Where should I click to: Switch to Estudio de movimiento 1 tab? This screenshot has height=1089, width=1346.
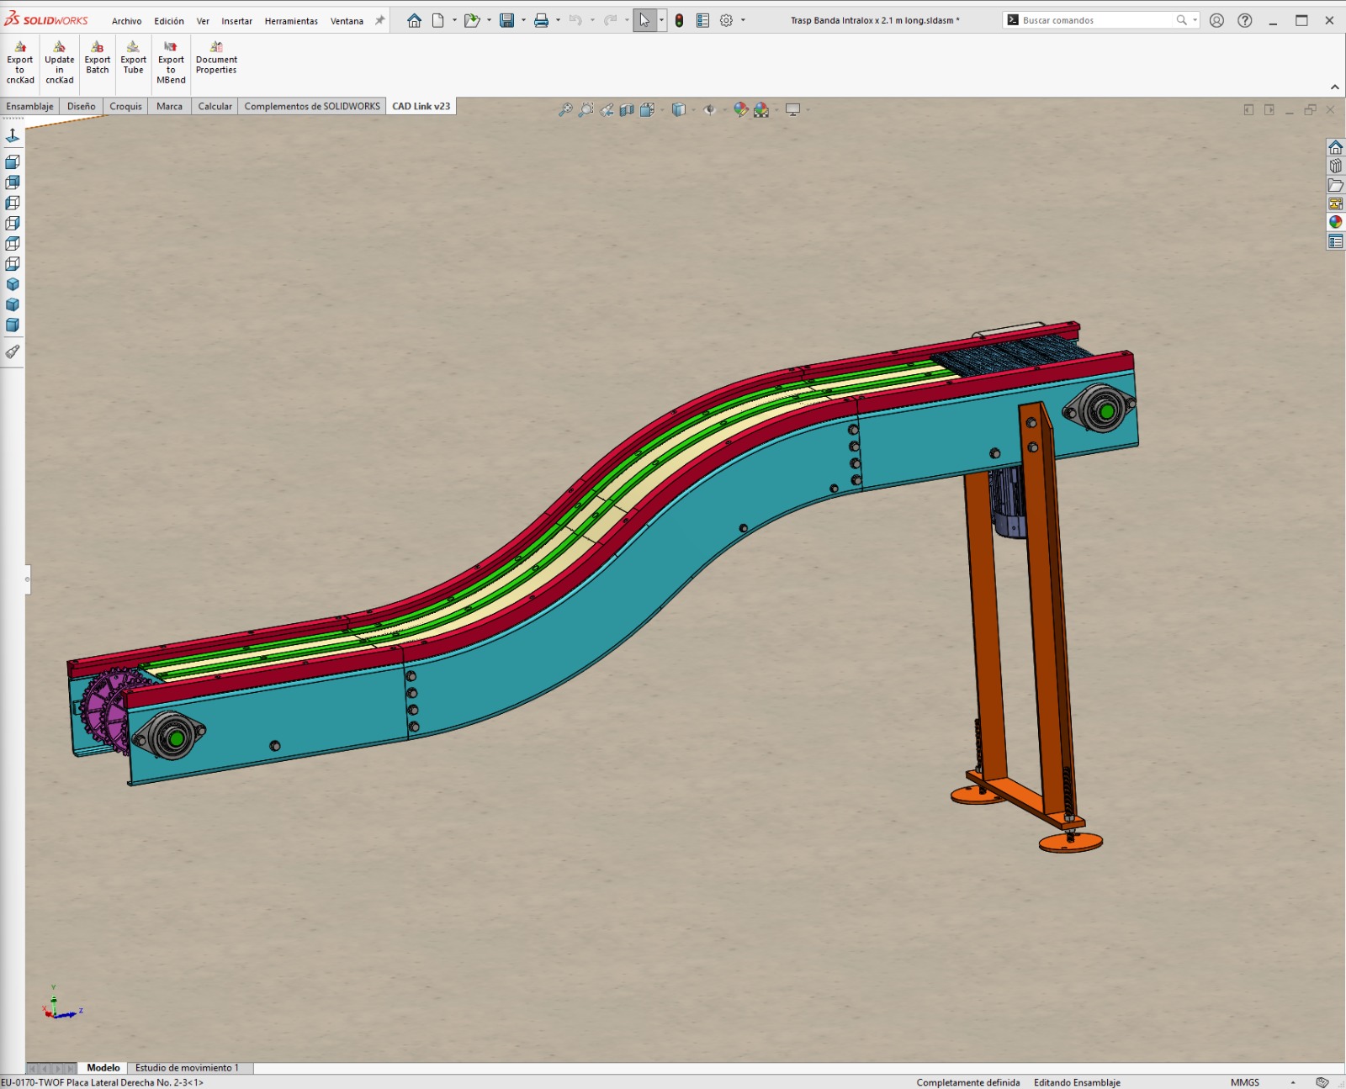[187, 1068]
